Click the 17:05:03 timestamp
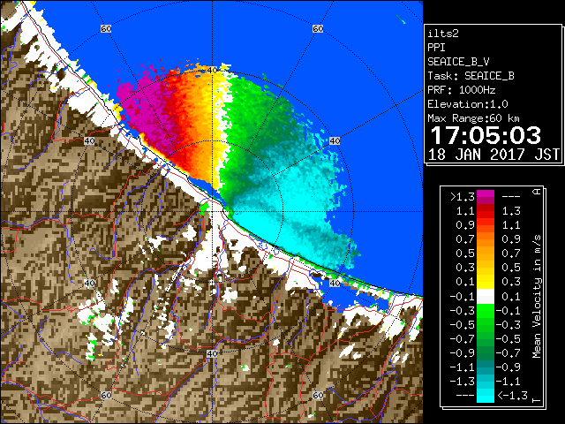 [486, 135]
